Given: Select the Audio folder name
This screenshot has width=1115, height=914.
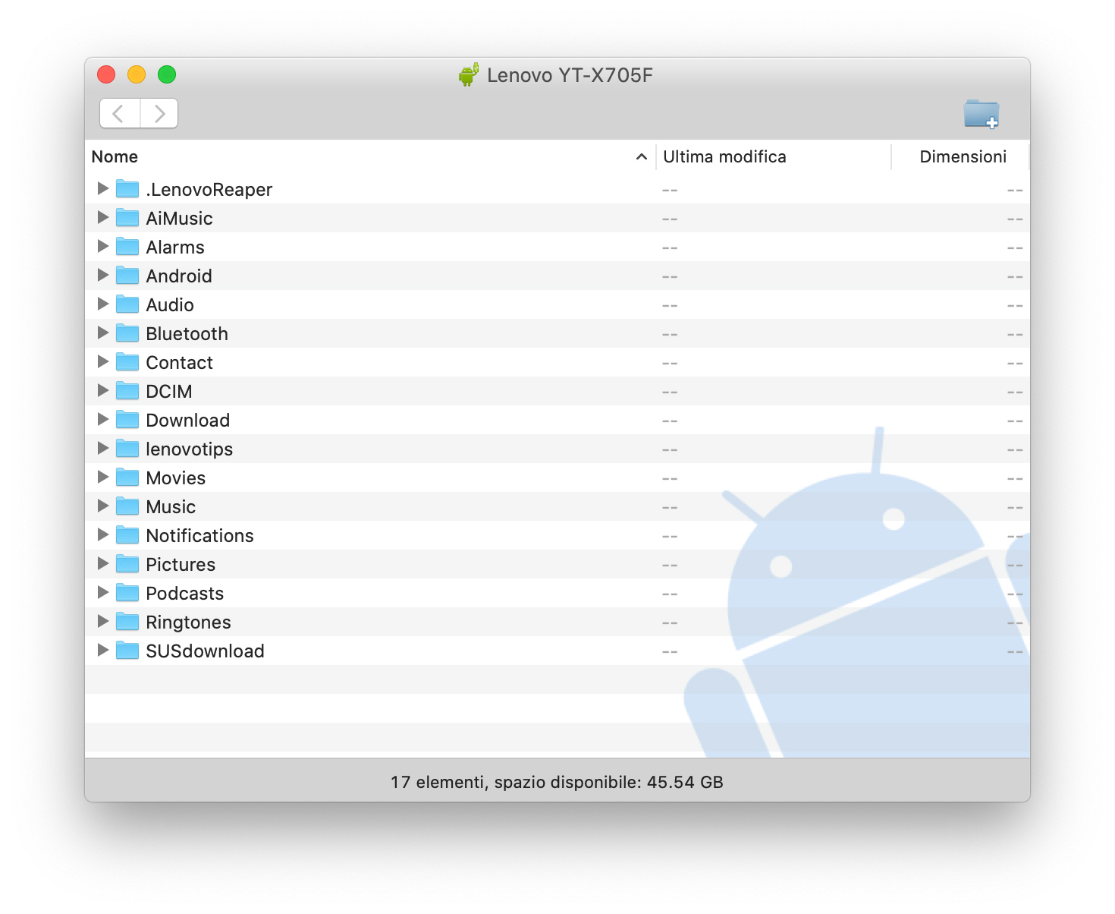Looking at the screenshot, I should click(x=170, y=305).
